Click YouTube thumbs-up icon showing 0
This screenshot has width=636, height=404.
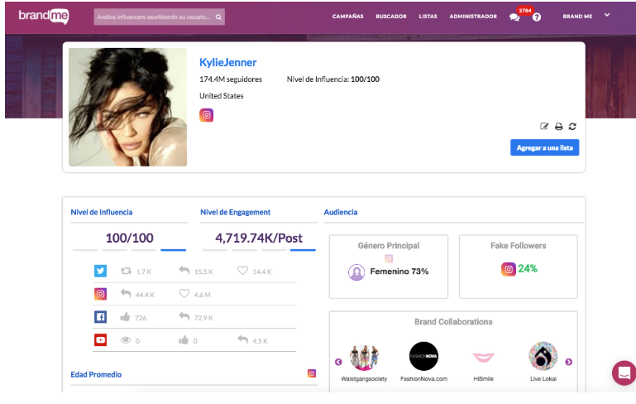click(x=184, y=340)
